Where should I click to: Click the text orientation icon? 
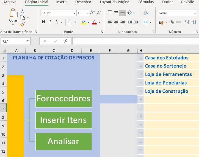coord(130,13)
